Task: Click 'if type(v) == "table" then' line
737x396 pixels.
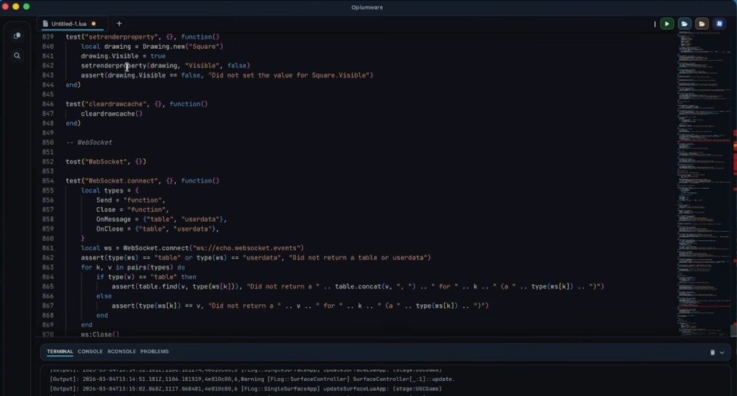Action: click(146, 277)
